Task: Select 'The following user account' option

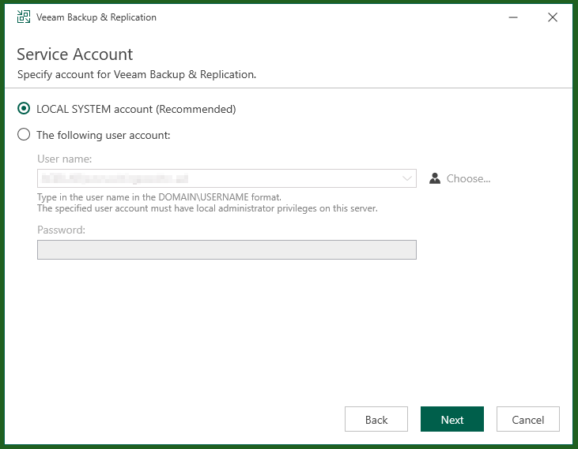Action: pyautogui.click(x=24, y=135)
